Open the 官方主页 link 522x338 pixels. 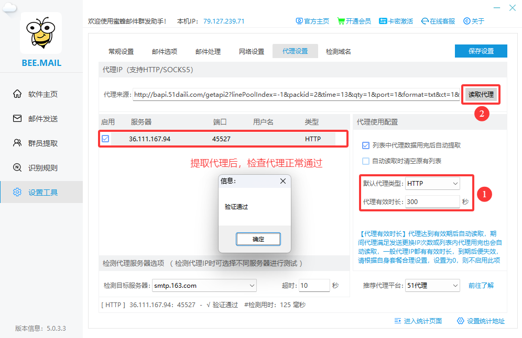[x=316, y=21]
